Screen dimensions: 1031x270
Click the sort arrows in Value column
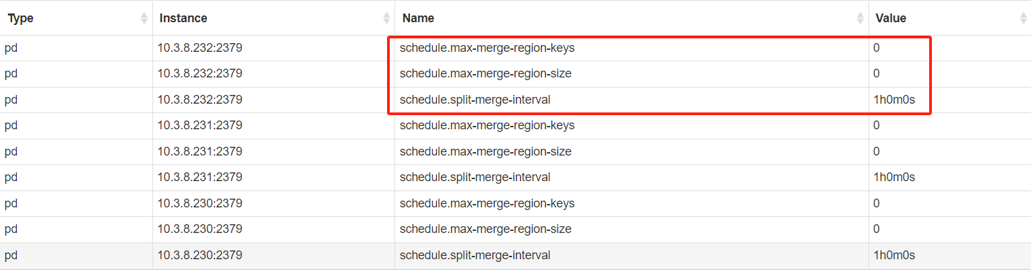point(1023,19)
